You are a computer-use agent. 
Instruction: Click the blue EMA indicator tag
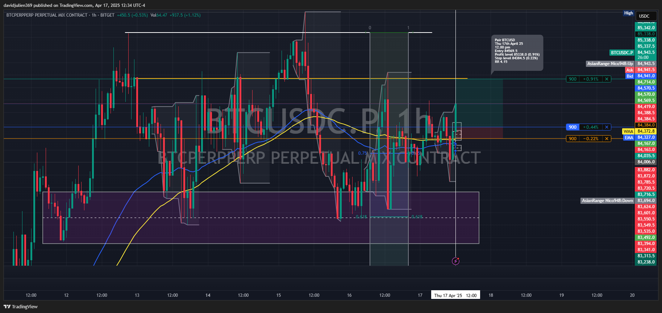pyautogui.click(x=629, y=138)
